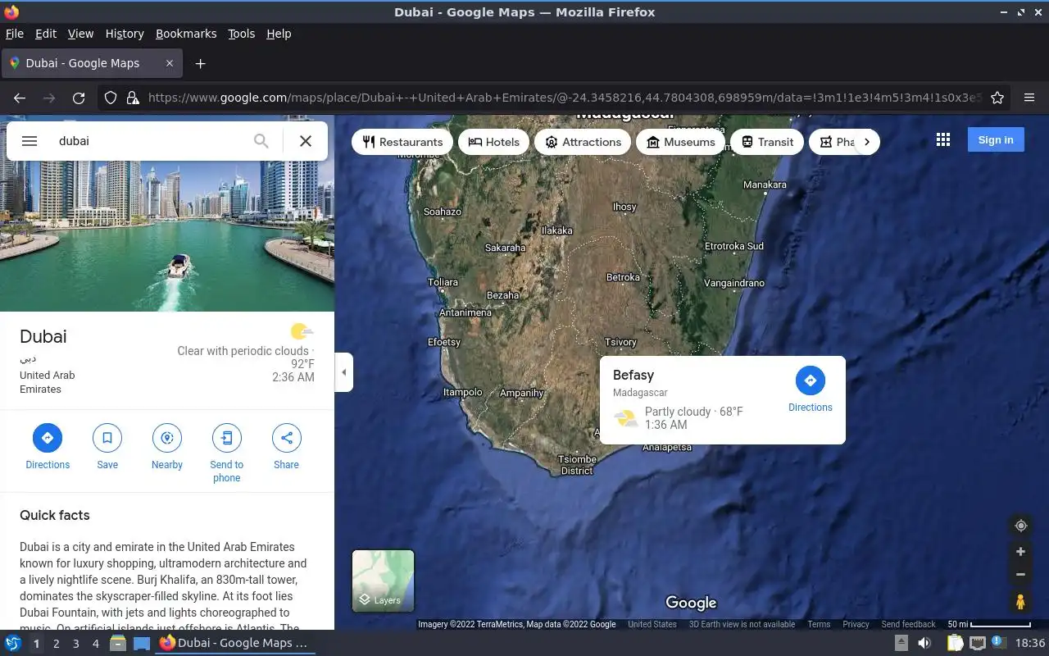Show more category chips with the arrow
The image size is (1049, 656).
pos(867,142)
